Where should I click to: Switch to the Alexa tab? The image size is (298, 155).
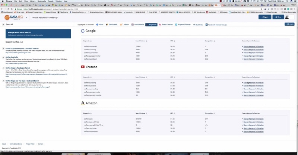click(100, 25)
